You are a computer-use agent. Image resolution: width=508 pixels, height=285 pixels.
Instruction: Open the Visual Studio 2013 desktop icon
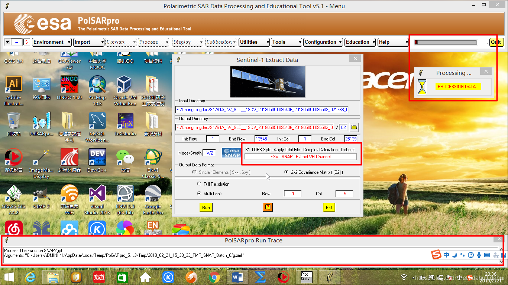[x=97, y=200]
